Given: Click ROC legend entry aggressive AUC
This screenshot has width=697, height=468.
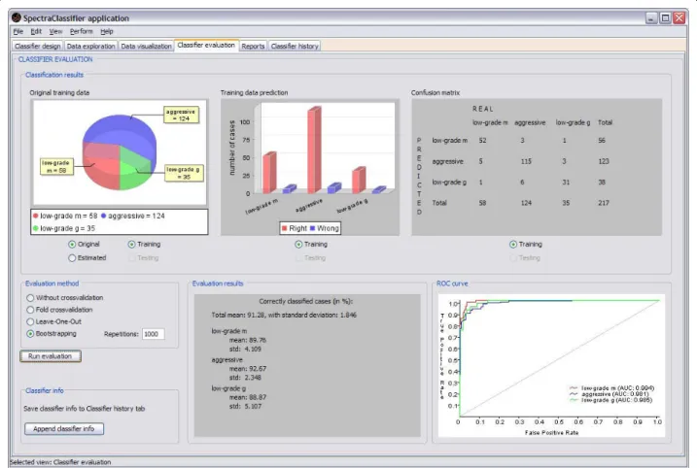Looking at the screenshot, I should [x=609, y=394].
